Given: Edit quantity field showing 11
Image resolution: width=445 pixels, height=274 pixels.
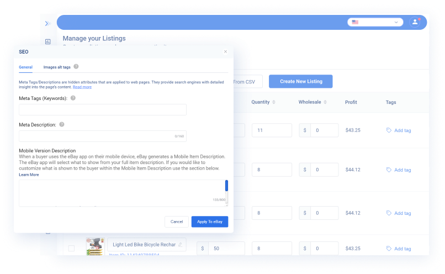Looking at the screenshot, I should coord(272,130).
